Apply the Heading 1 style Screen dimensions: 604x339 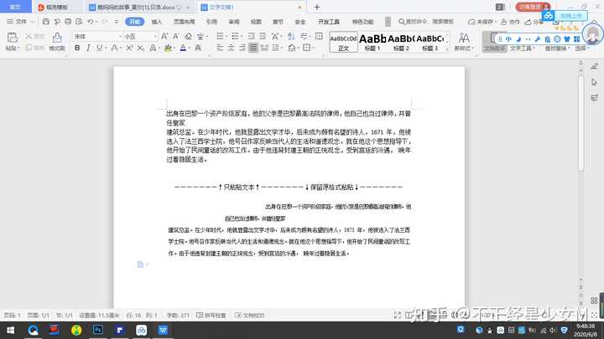pyautogui.click(x=372, y=43)
